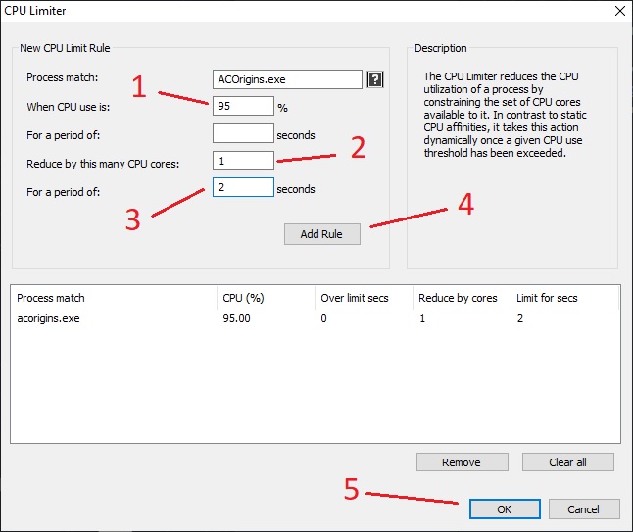Click the limit duration seconds field
The height and width of the screenshot is (532, 633).
pyautogui.click(x=242, y=187)
